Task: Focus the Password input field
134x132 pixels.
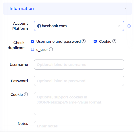Action: [x=79, y=81]
